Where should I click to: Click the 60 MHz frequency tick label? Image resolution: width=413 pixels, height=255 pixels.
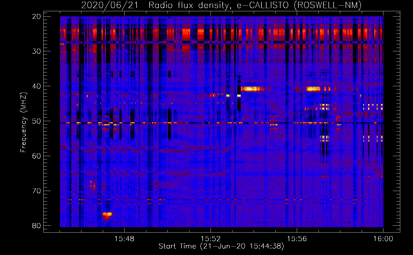click(37, 156)
